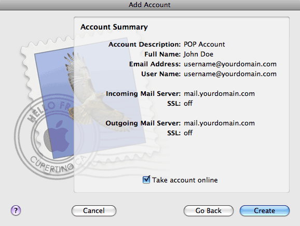Click the Account Summary heading
The height and width of the screenshot is (226, 300).
tap(114, 27)
